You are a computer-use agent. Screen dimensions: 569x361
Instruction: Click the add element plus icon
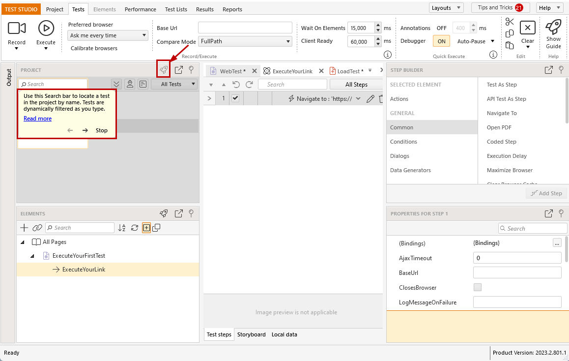(x=24, y=228)
